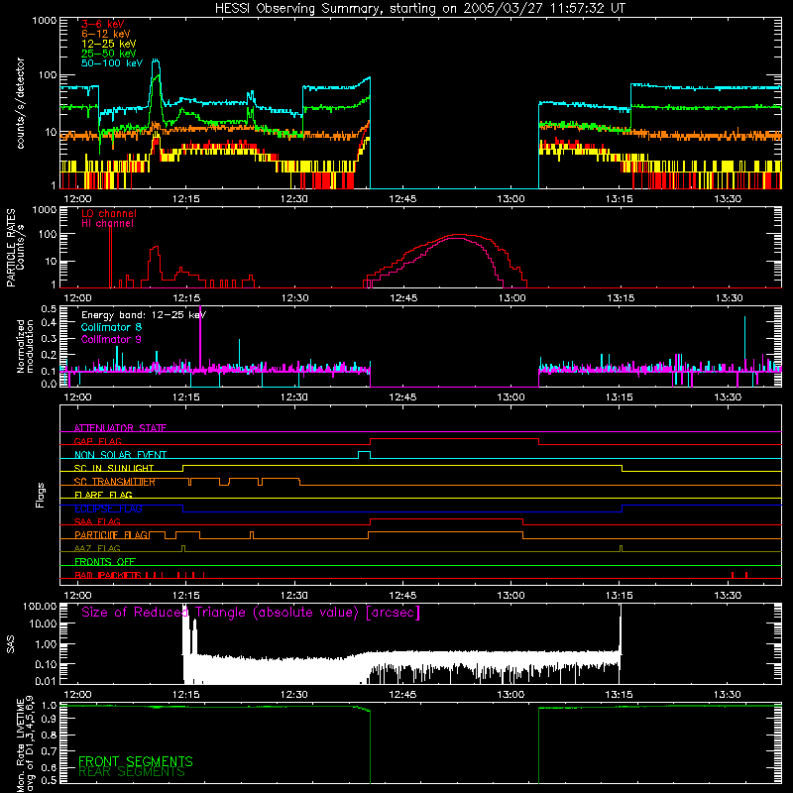Click the LO channel legend entry

click(x=108, y=213)
